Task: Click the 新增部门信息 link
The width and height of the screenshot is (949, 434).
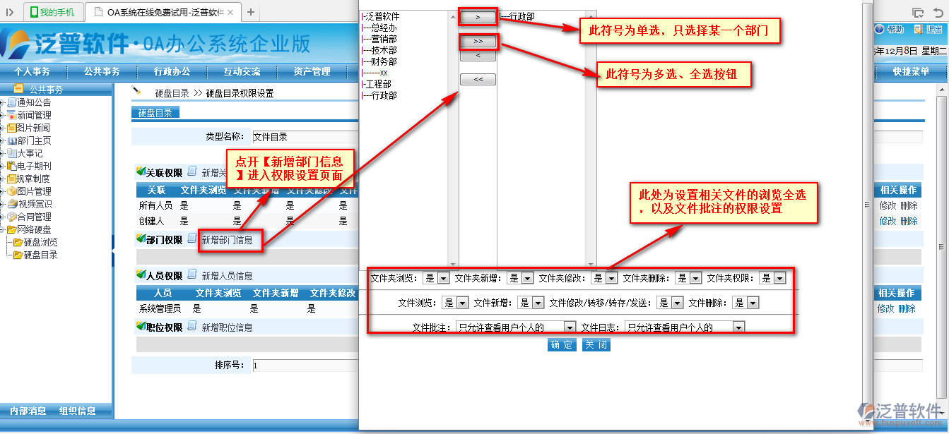Action: click(x=227, y=240)
